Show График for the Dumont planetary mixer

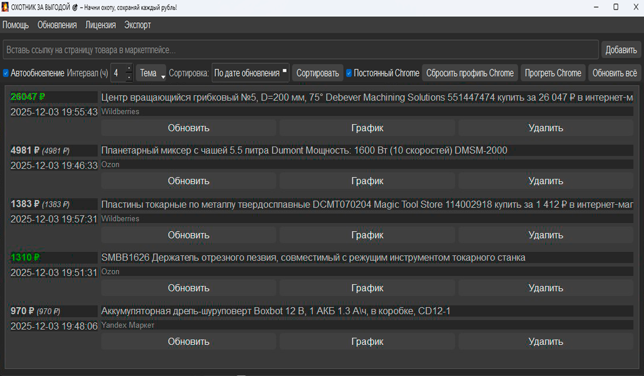(x=367, y=181)
